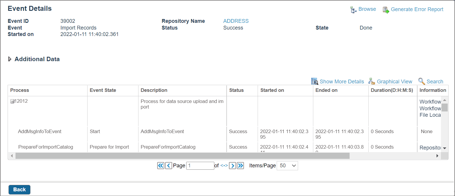The height and width of the screenshot is (196, 455).
Task: Click the Browse hierarchy icon
Action: [353, 10]
